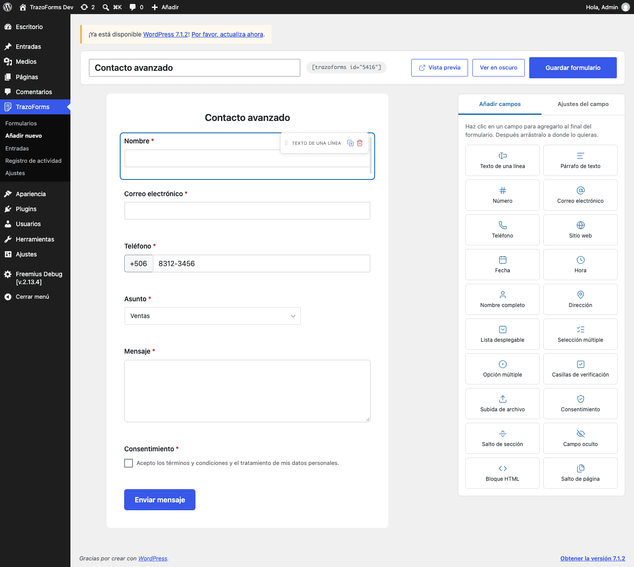The height and width of the screenshot is (567, 634).
Task: Follow the Por favor, actualiza ahora link
Action: coord(227,34)
